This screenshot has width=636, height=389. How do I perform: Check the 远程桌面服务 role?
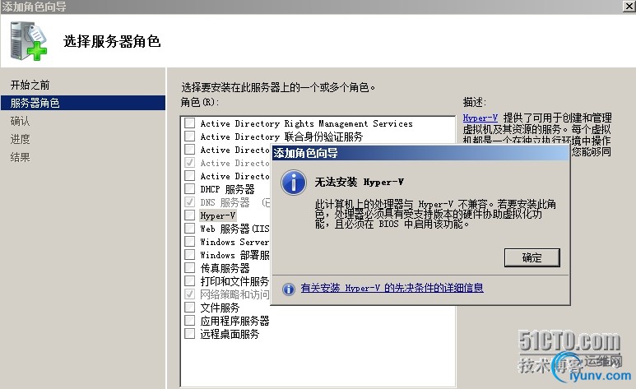tap(190, 333)
